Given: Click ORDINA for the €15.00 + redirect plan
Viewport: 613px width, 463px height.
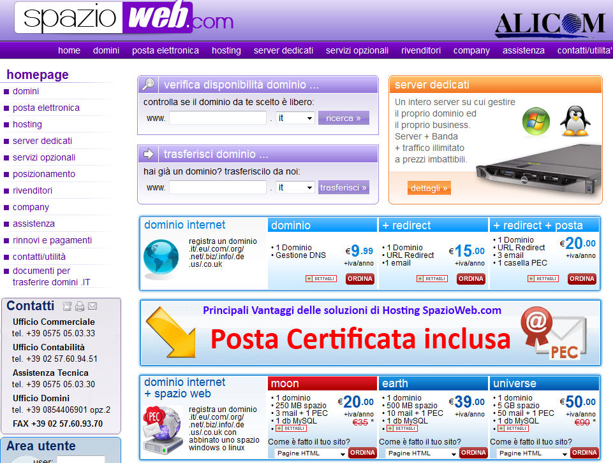Looking at the screenshot, I should click(x=471, y=279).
